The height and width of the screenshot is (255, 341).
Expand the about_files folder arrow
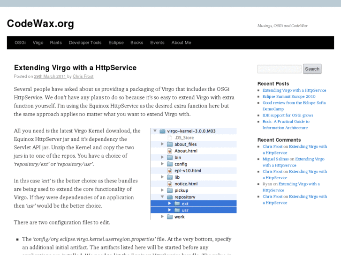[x=162, y=144]
